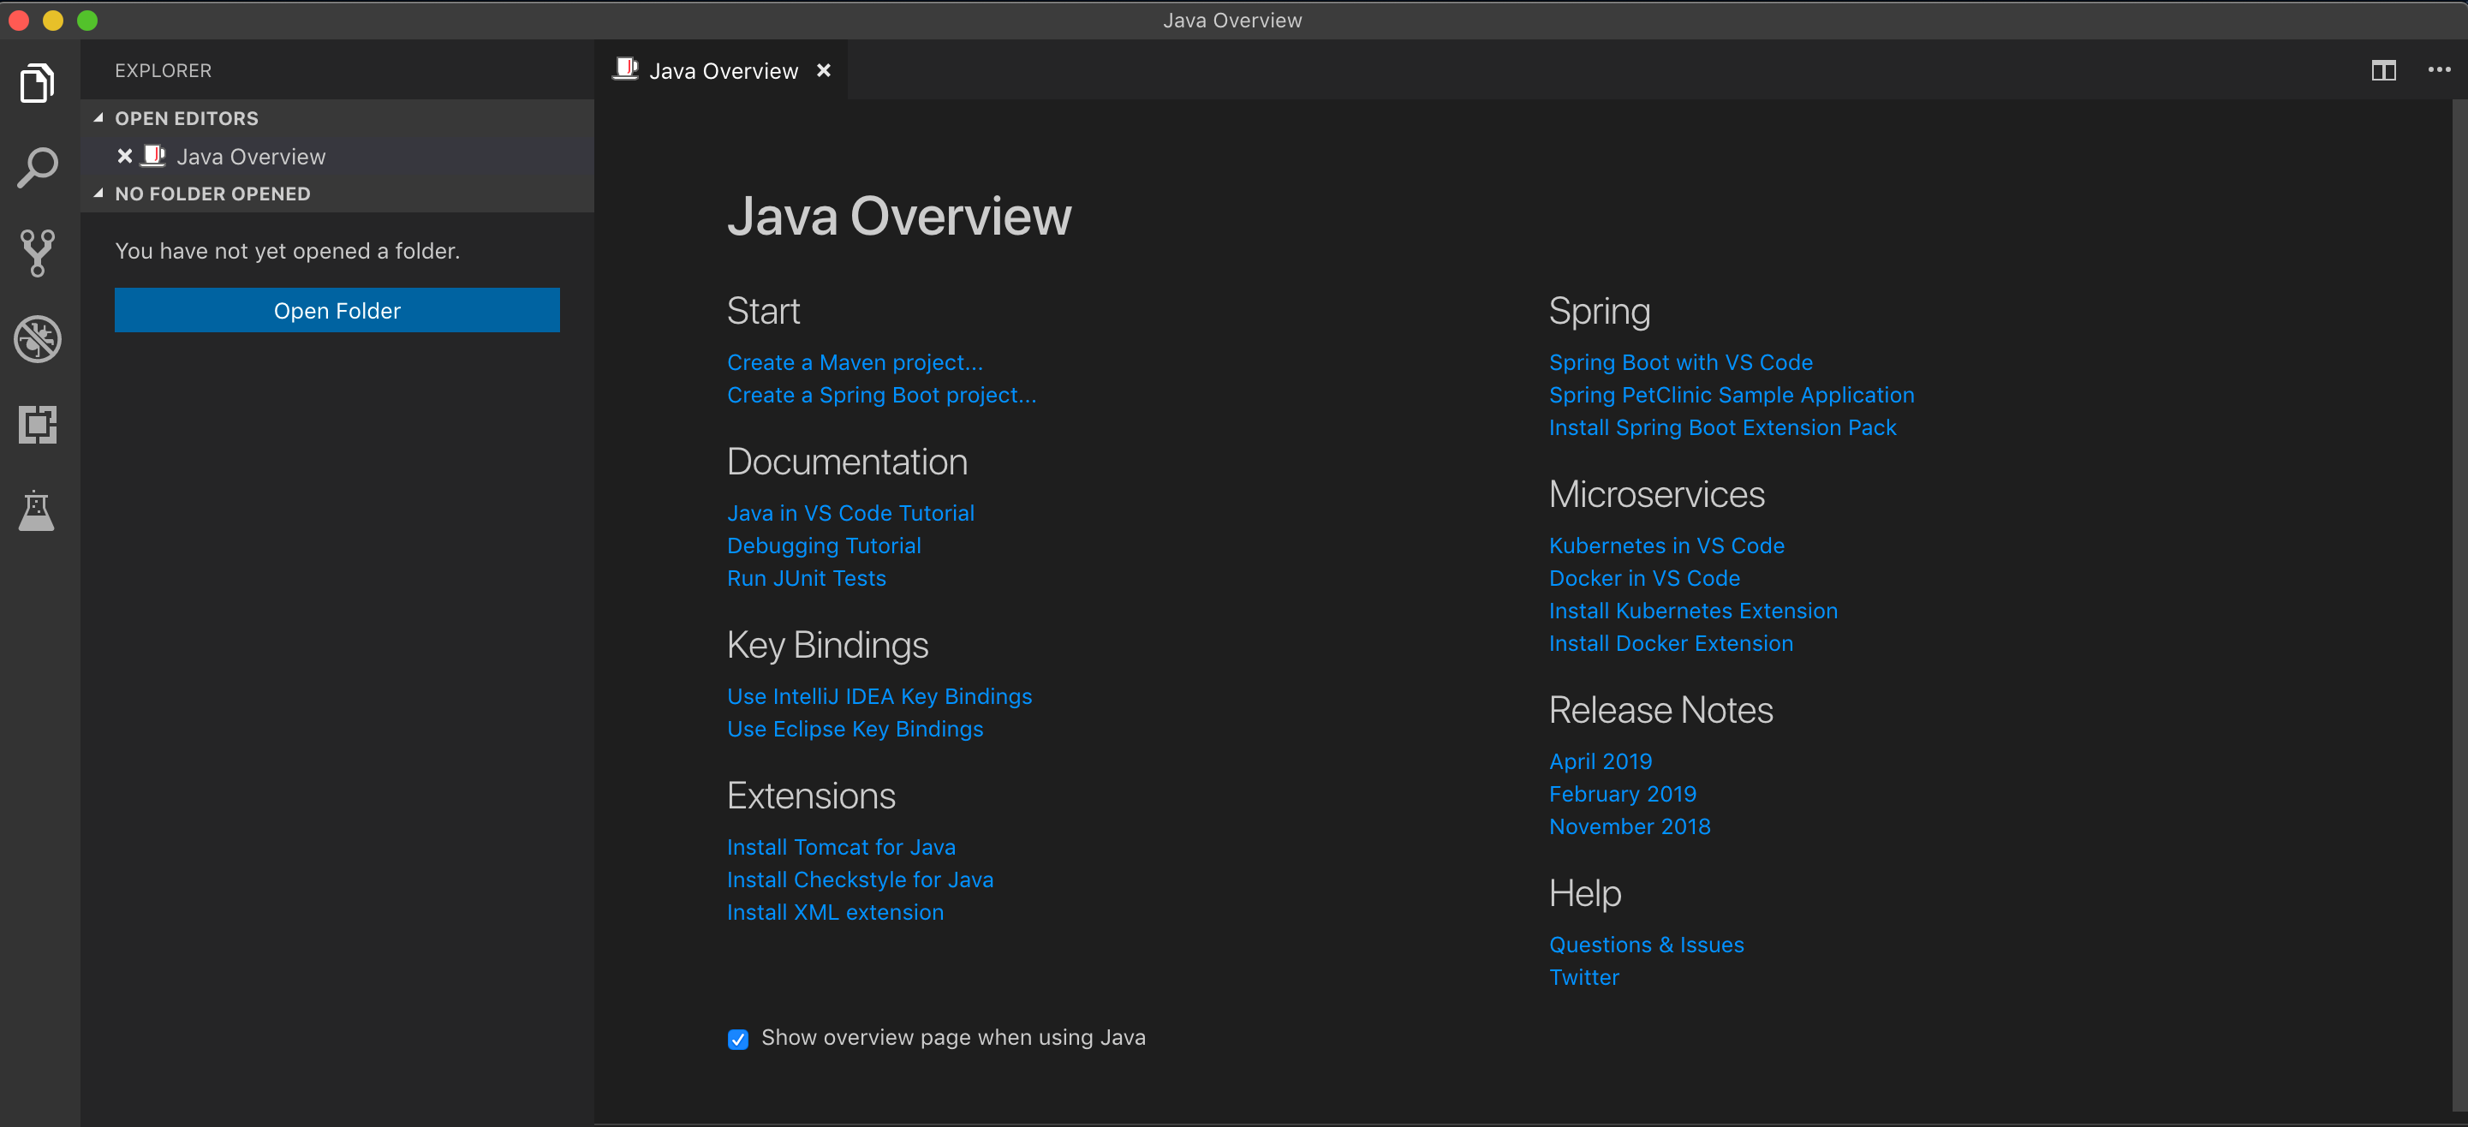This screenshot has height=1127, width=2468.
Task: Toggle the Java Overview editor close icon
Action: [824, 69]
